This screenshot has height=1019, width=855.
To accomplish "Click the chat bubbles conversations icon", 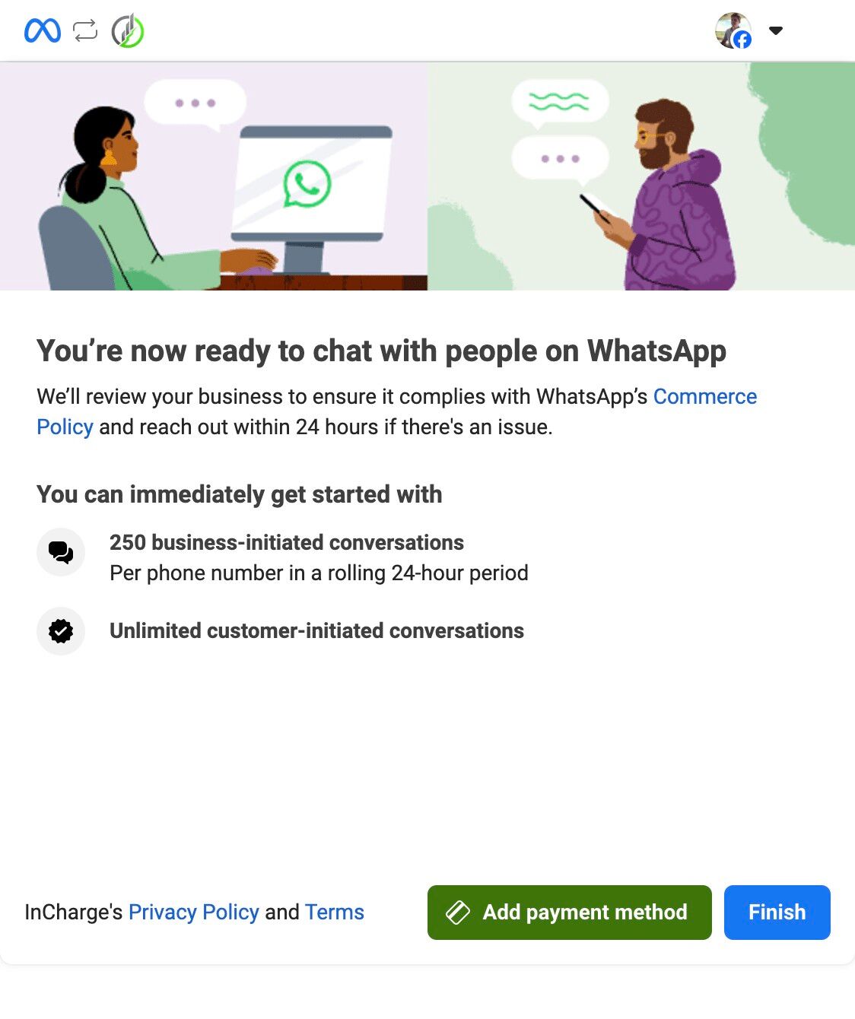I will point(61,552).
